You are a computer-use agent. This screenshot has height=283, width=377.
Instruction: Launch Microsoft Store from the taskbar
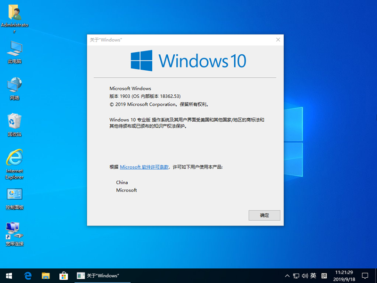point(64,275)
